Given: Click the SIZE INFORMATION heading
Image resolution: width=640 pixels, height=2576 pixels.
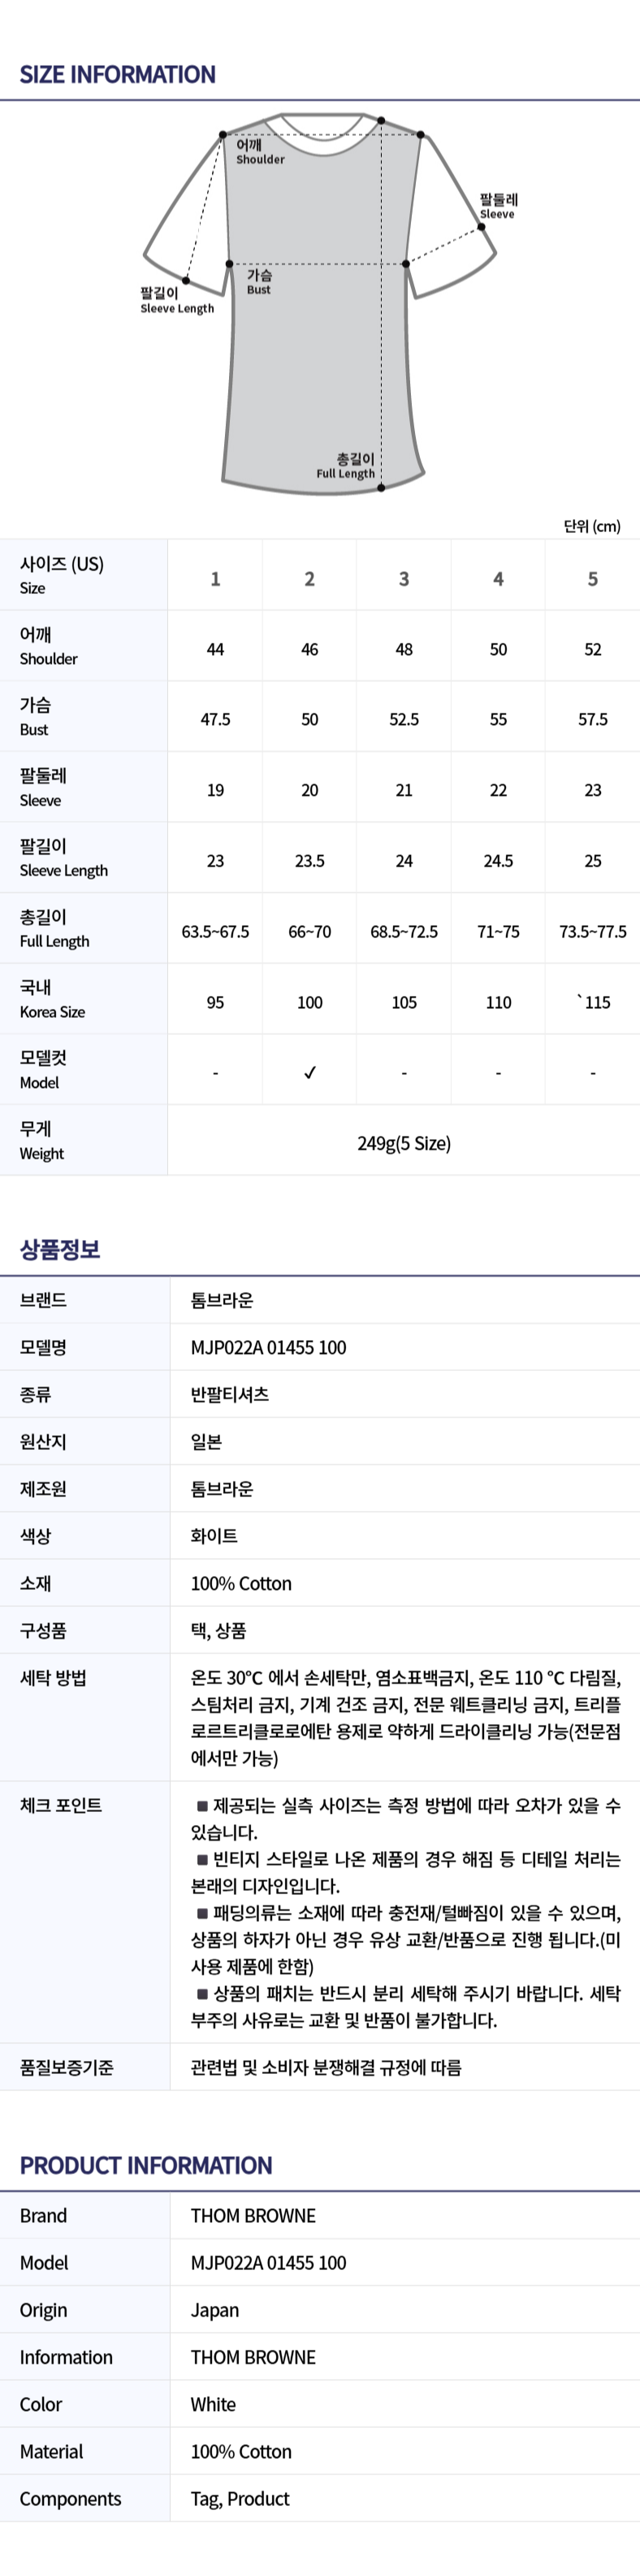Looking at the screenshot, I should 118,74.
